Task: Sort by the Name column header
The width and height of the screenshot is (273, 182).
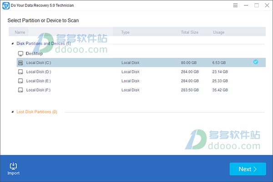Action: [20, 32]
